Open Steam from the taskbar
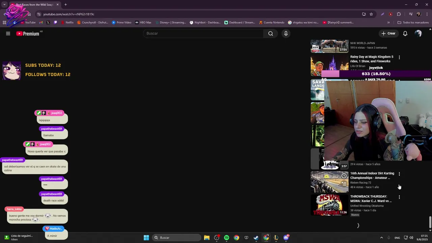Image resolution: width=432 pixels, height=243 pixels. pos(256,238)
